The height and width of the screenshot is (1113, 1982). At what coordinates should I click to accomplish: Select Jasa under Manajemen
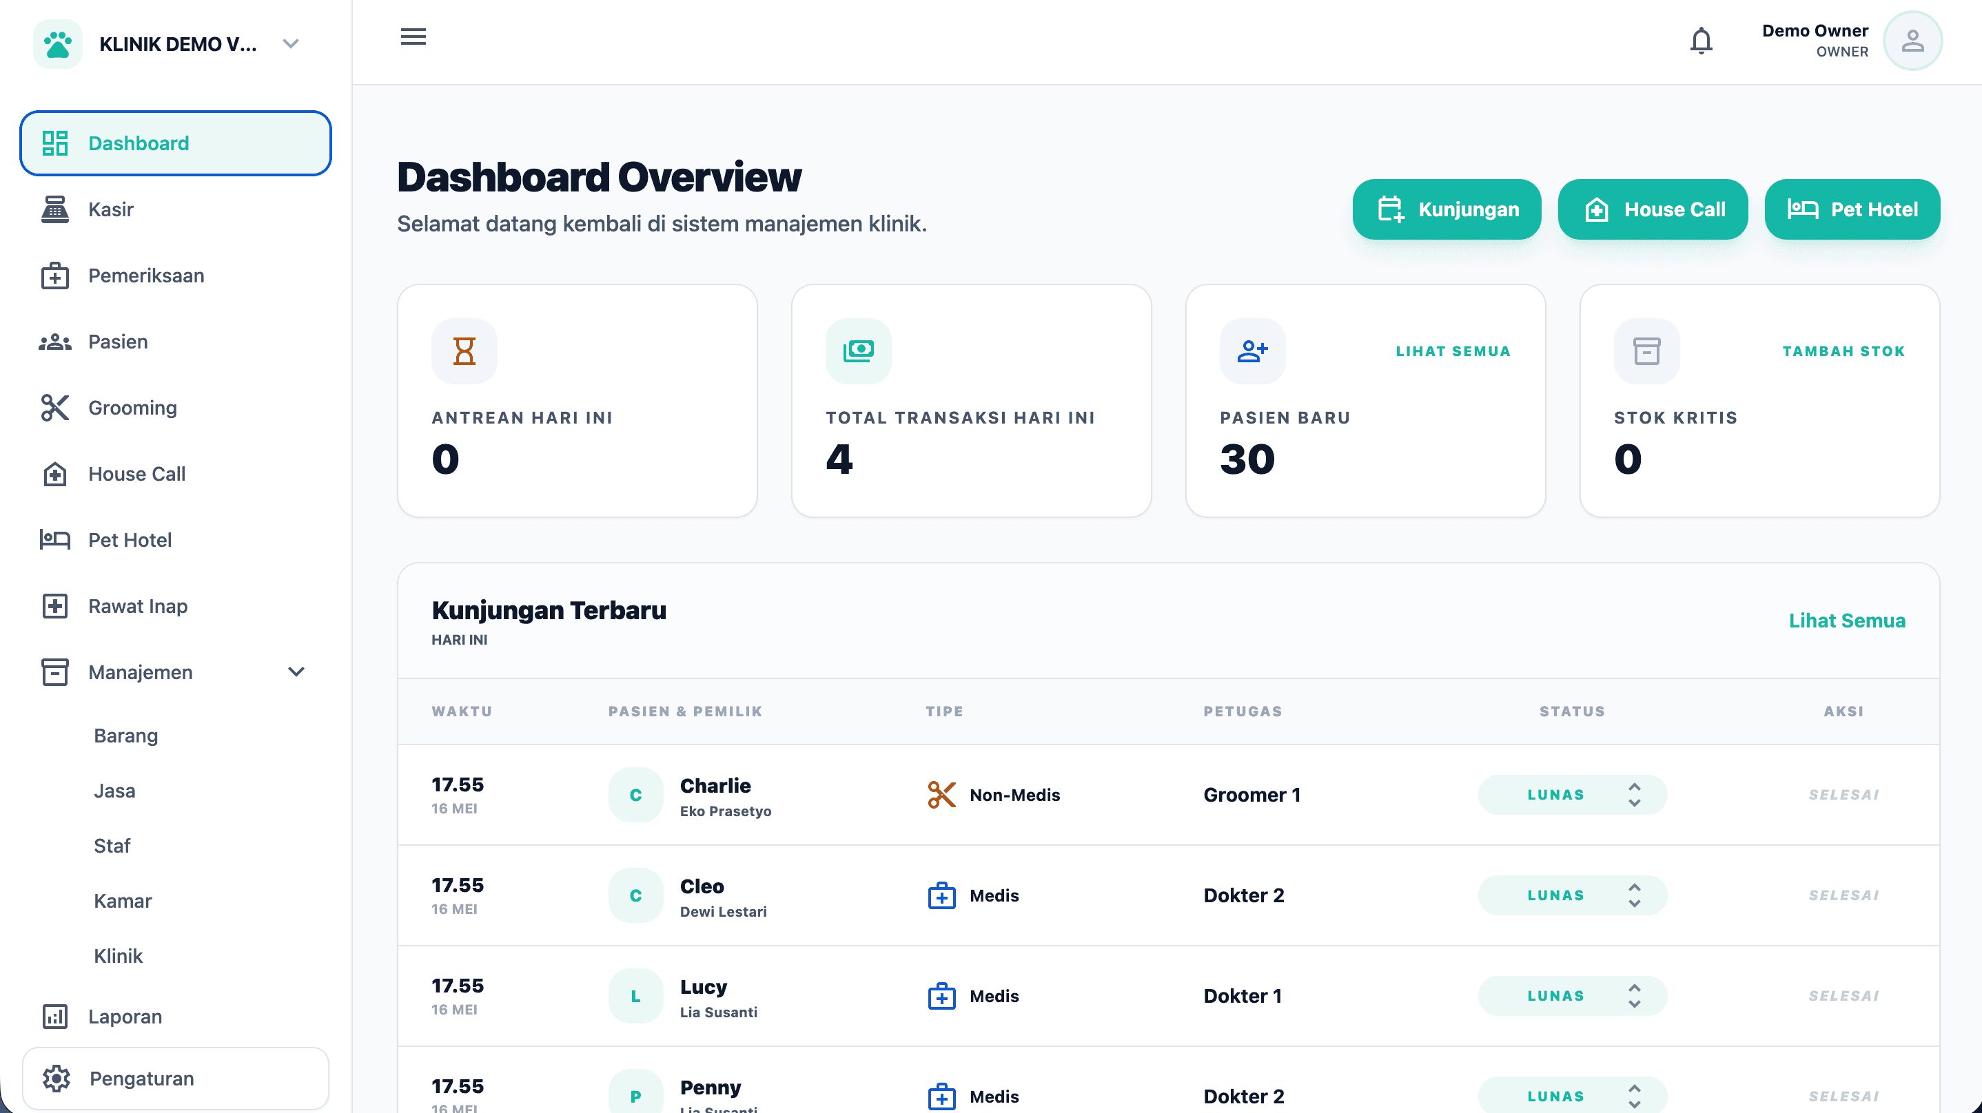pos(114,791)
